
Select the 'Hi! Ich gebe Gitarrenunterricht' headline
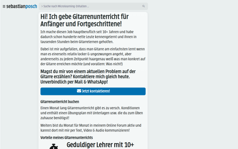[84, 20]
